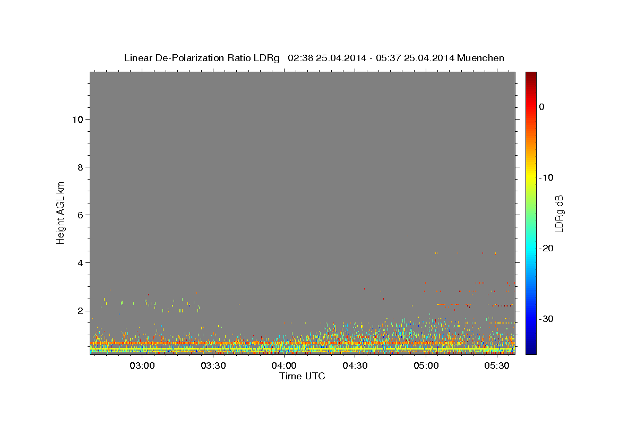Click the dark blue bottom of colorbar
This screenshot has height=425, width=637.
click(x=531, y=350)
